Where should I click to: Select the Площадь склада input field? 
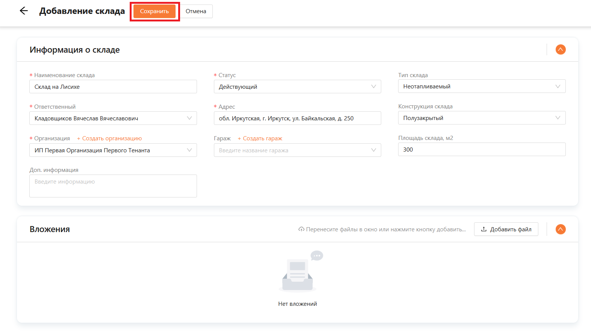pos(481,150)
